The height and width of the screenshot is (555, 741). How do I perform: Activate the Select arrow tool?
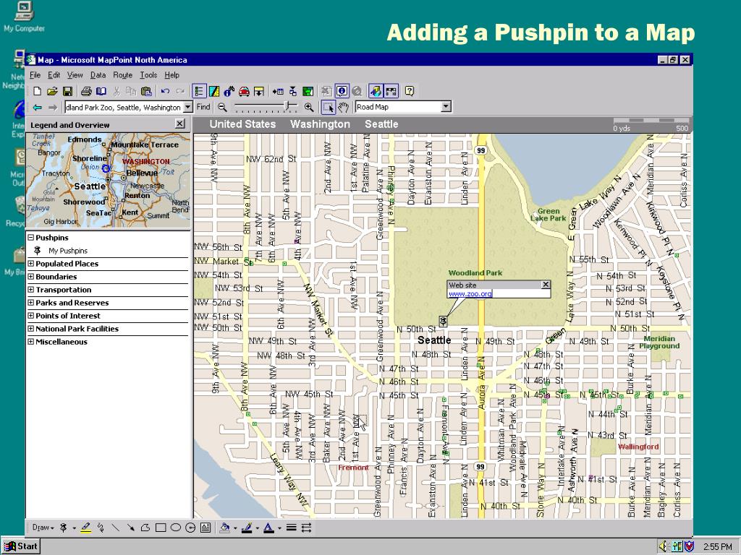[x=328, y=108]
